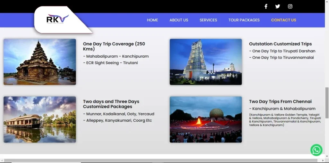Image resolution: width=329 pixels, height=163 pixels.
Task: Click the golden dome amphitheatre image
Action: click(206, 119)
